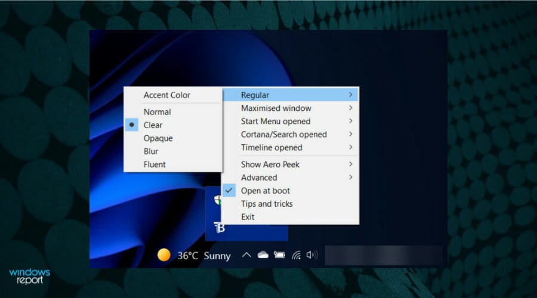The height and width of the screenshot is (298, 537).
Task: Toggle the Open at boot checkmark
Action: pos(266,191)
